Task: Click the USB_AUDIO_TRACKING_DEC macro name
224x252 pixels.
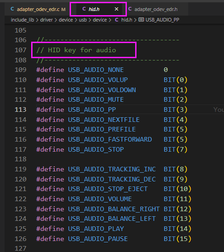Action: click(112, 179)
